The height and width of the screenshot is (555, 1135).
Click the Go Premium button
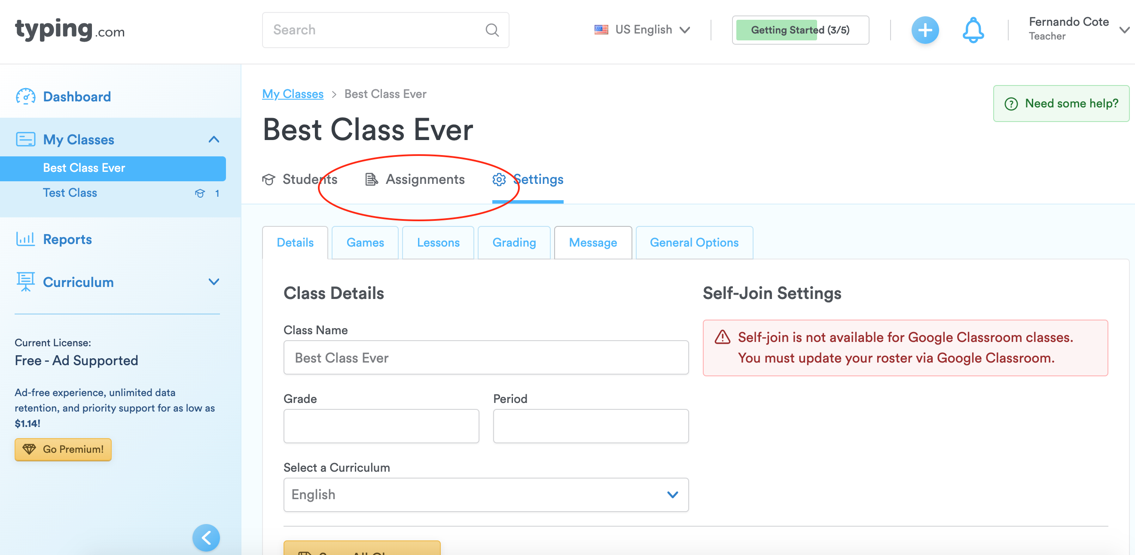(x=63, y=449)
